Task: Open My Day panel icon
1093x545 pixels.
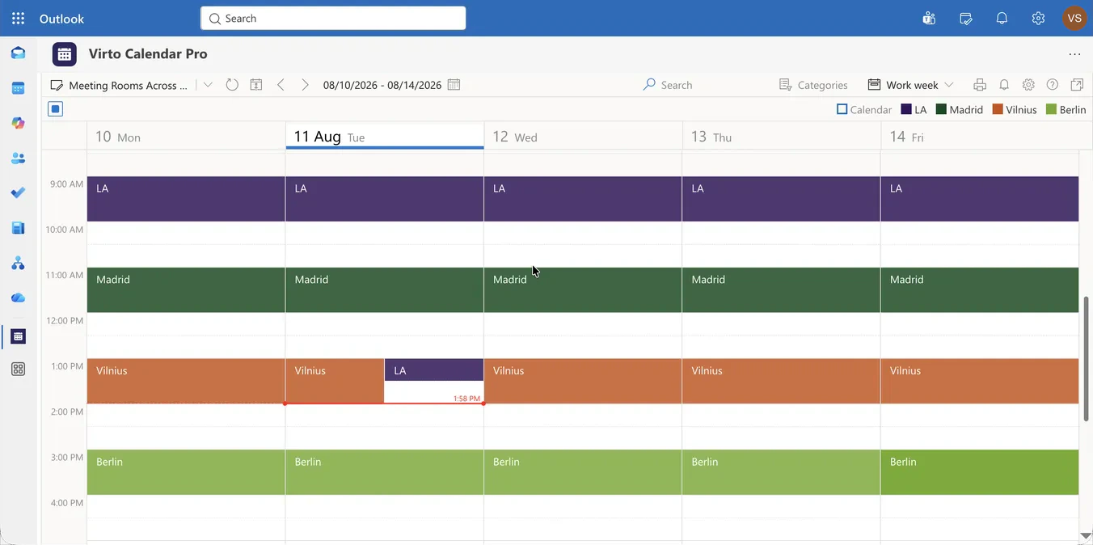Action: pyautogui.click(x=965, y=18)
